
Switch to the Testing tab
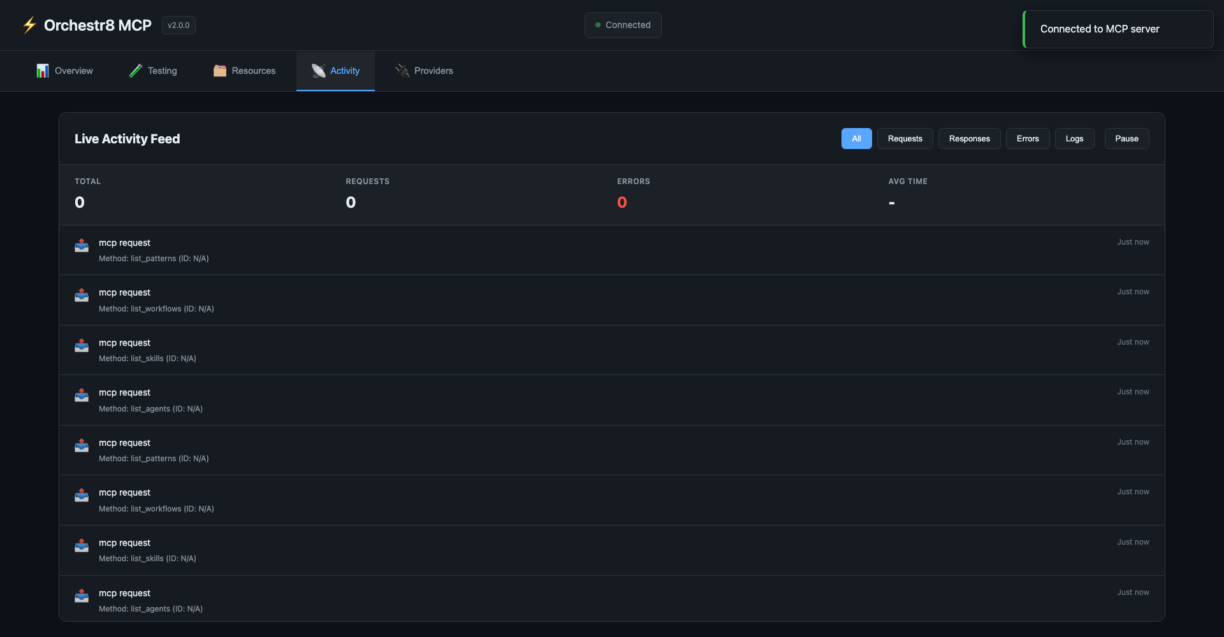pos(153,71)
